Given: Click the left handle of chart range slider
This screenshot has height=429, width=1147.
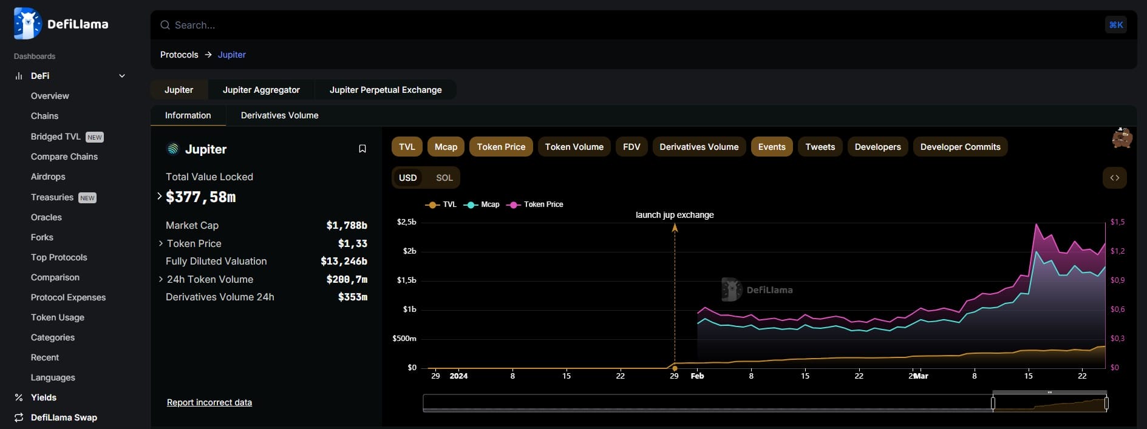Looking at the screenshot, I should click(993, 403).
